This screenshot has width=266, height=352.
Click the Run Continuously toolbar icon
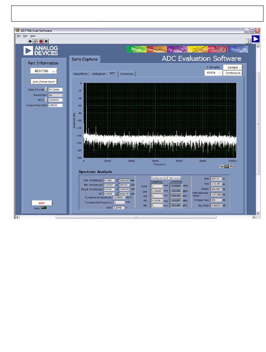[35, 41]
